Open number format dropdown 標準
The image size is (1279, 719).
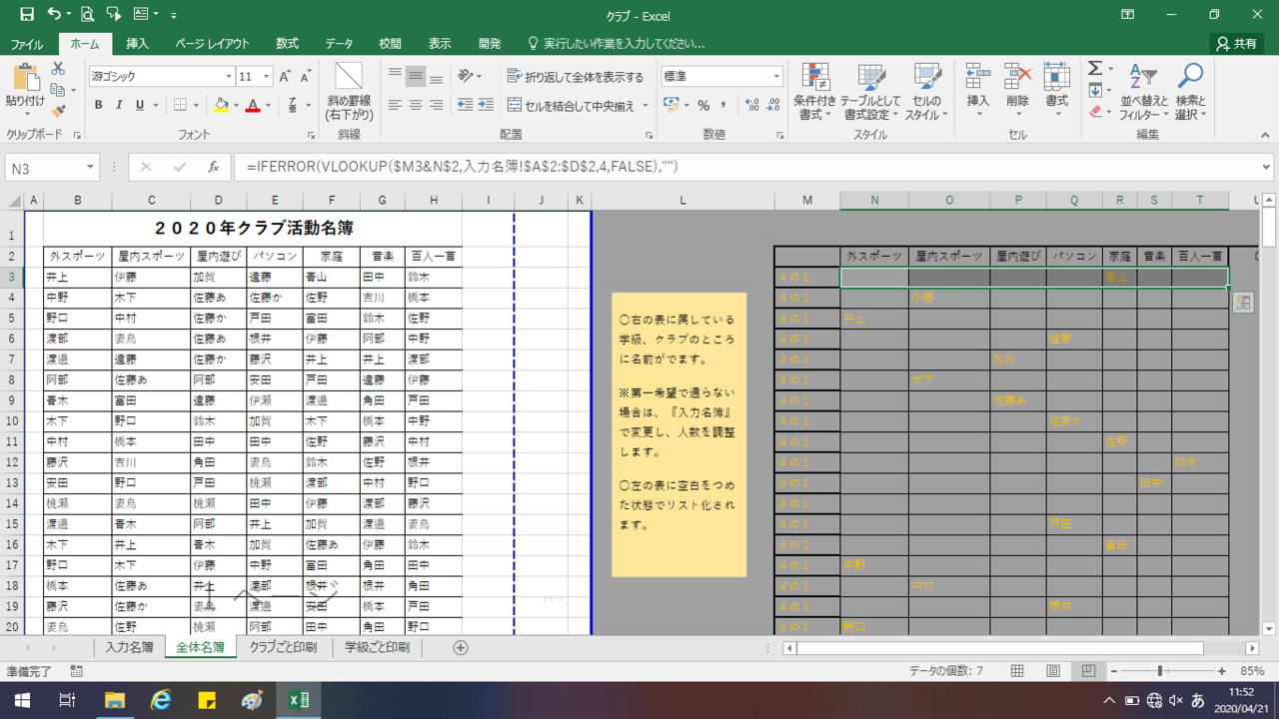pos(775,76)
